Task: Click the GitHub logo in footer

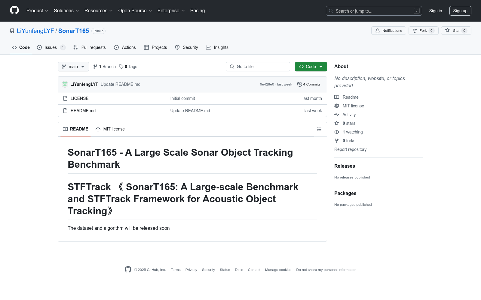Action: tap(128, 269)
